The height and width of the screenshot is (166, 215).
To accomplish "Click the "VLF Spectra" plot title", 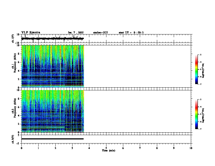I will click(31, 33).
